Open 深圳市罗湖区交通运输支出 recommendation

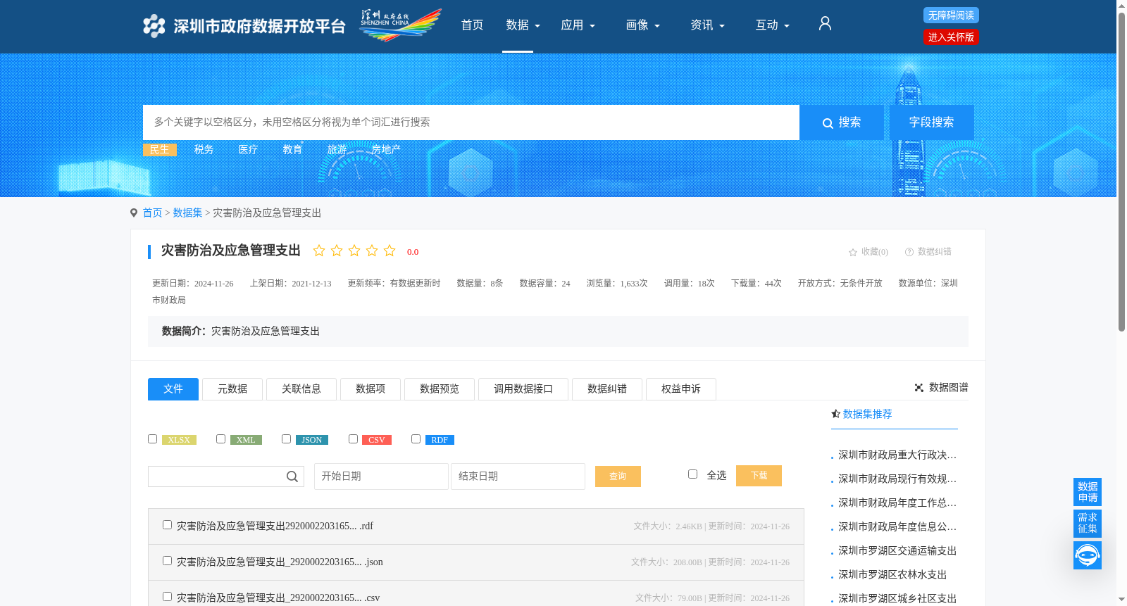897,550
